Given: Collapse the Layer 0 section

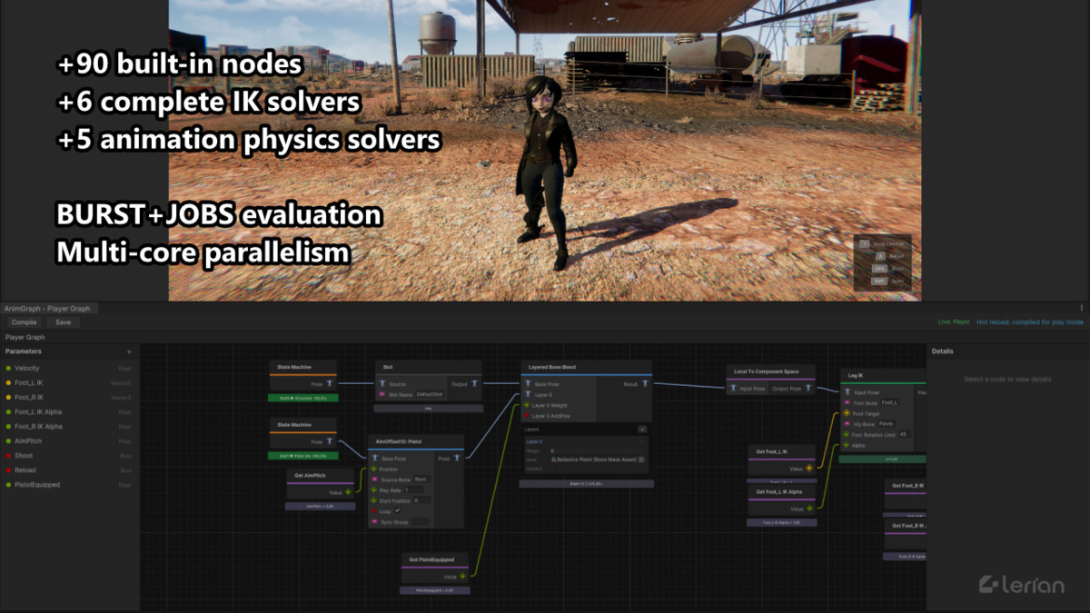Looking at the screenshot, I should [x=642, y=441].
